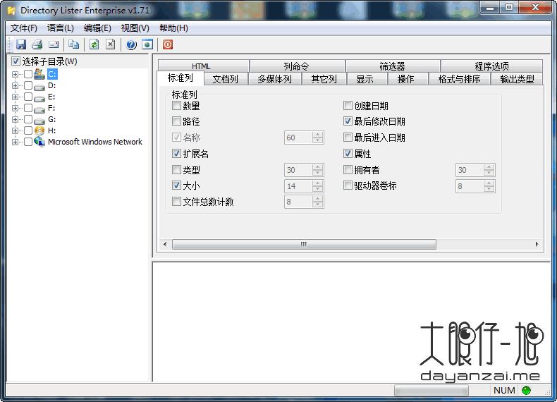Click the horizontal scrollbar thumb in options panel
This screenshot has width=557, height=402.
pyautogui.click(x=304, y=244)
